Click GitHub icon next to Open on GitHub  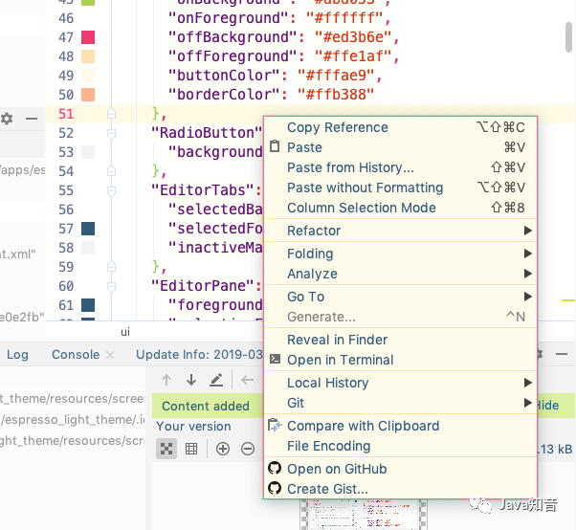tap(275, 469)
